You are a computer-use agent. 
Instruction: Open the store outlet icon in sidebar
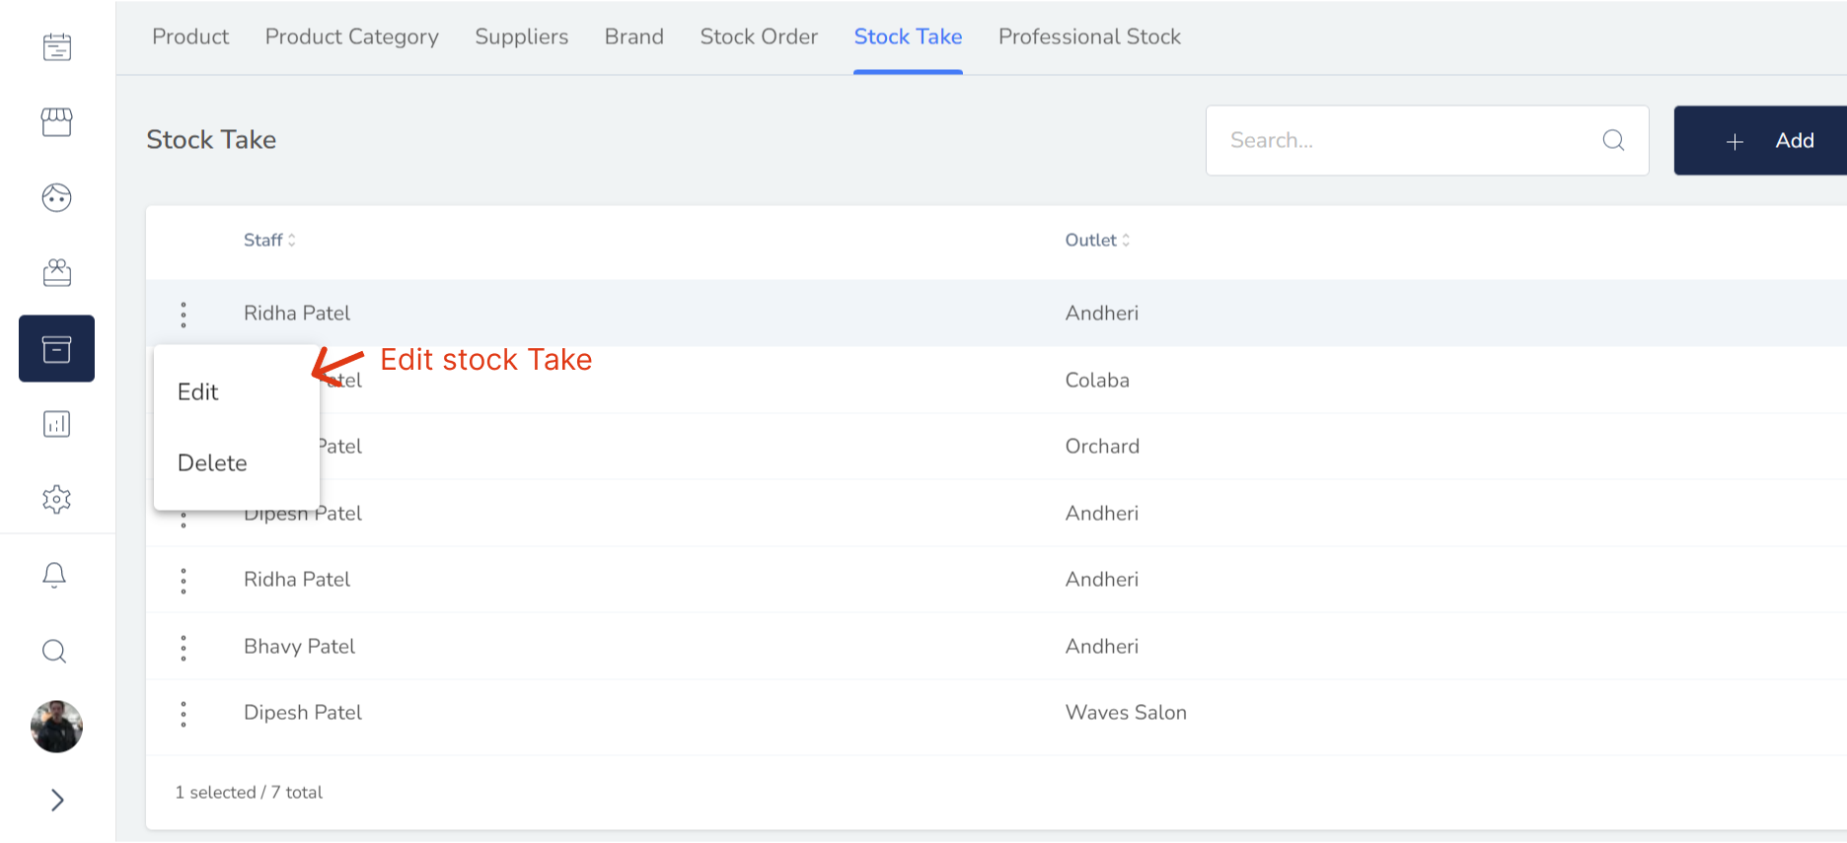pyautogui.click(x=56, y=122)
